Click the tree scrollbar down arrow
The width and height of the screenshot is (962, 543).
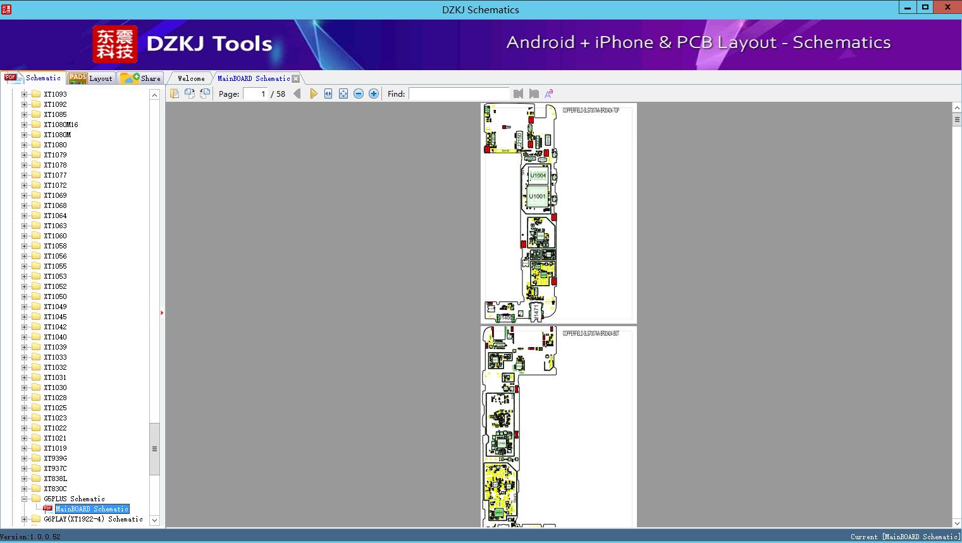(x=154, y=521)
